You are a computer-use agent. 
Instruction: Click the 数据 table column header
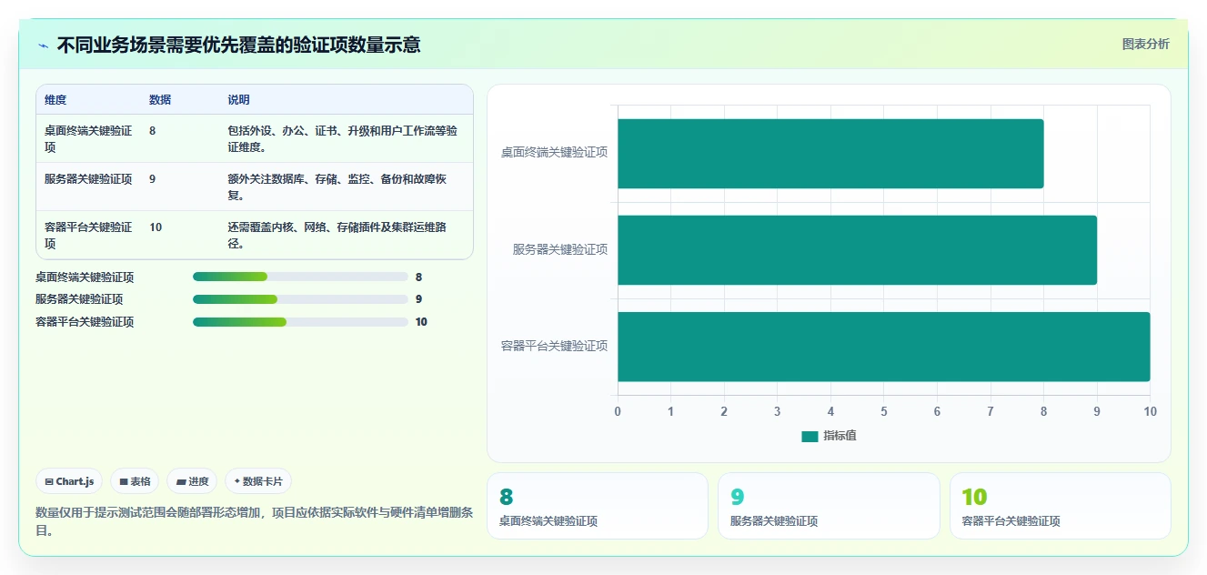160,100
